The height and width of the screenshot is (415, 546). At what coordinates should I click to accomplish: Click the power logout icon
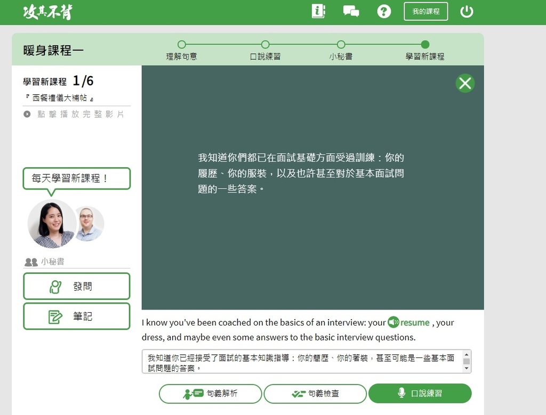(466, 12)
